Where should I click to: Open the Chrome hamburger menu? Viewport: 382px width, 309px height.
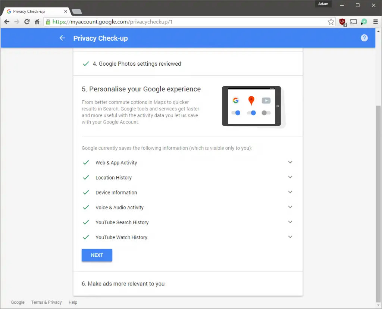375,22
